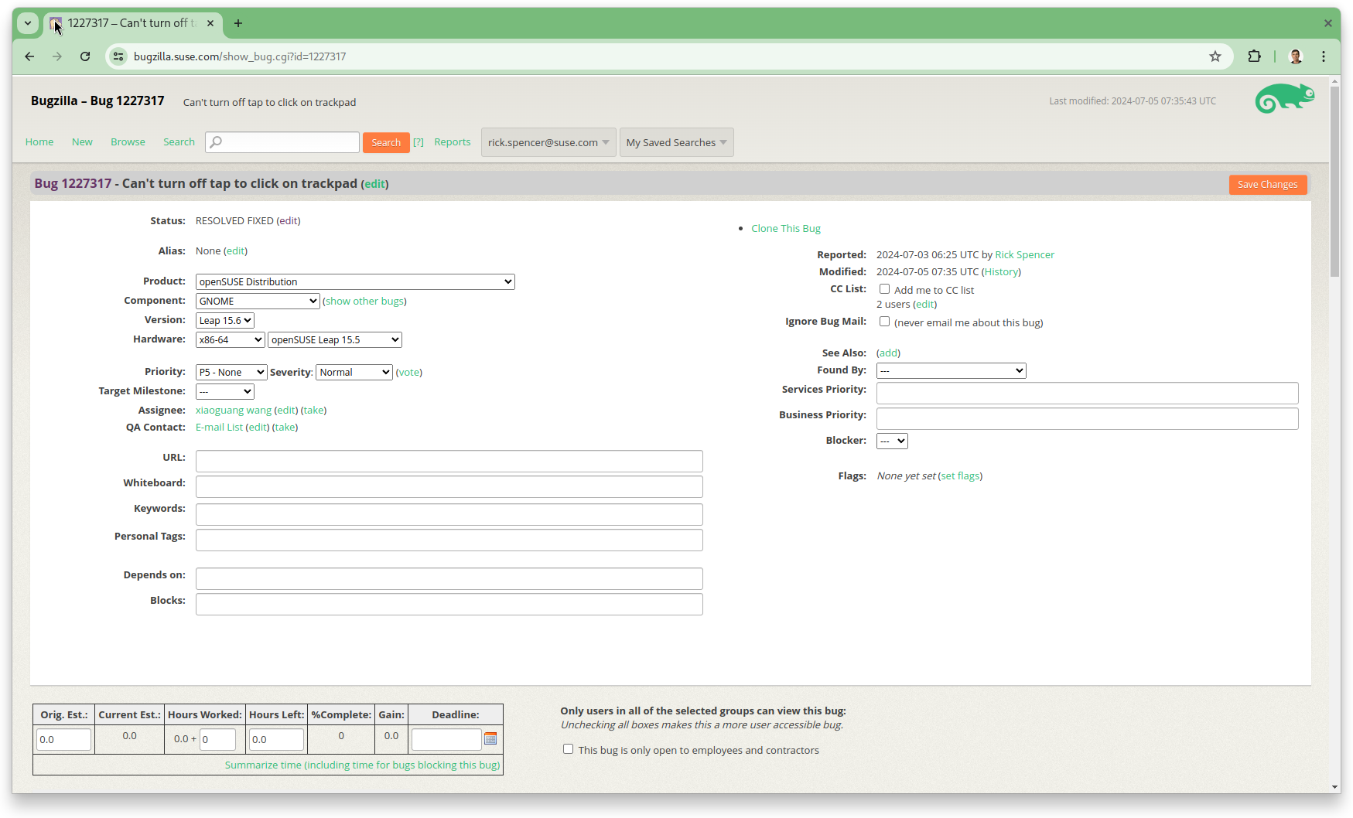
Task: Bookmark this page using the star icon
Action: [x=1215, y=56]
